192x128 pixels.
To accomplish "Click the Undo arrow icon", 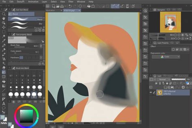I will (70, 6).
